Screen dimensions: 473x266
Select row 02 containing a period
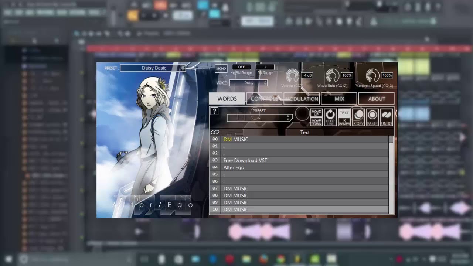click(299, 153)
